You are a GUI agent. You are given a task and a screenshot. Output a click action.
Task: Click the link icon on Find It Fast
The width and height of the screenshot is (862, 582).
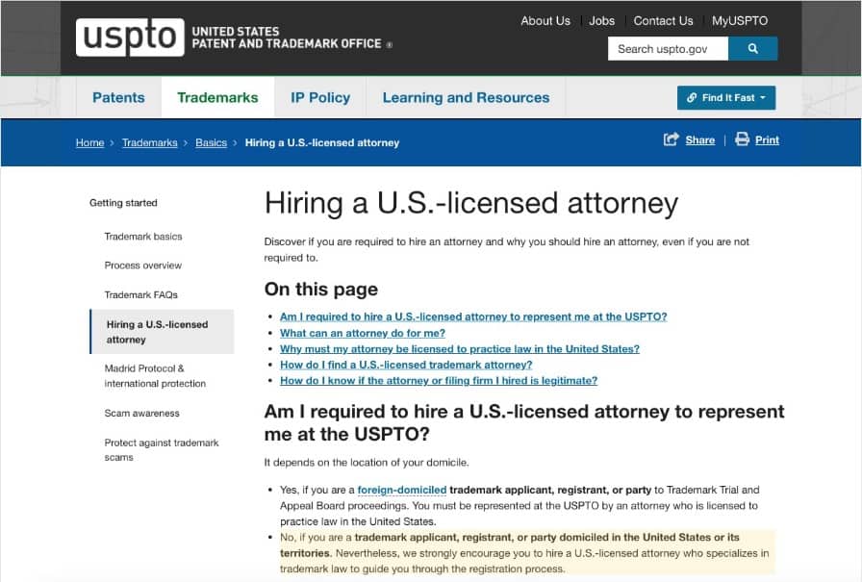click(692, 98)
